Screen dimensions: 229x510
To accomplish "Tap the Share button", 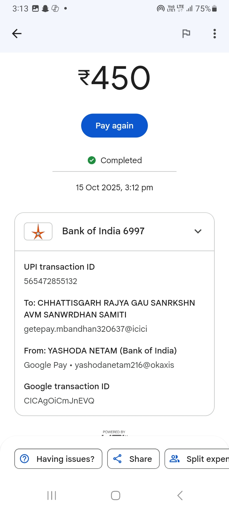I will point(133,459).
